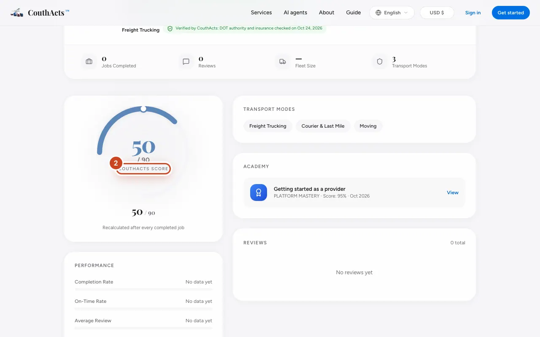The image size is (540, 337).
Task: Click the Sign in link
Action: click(x=473, y=13)
